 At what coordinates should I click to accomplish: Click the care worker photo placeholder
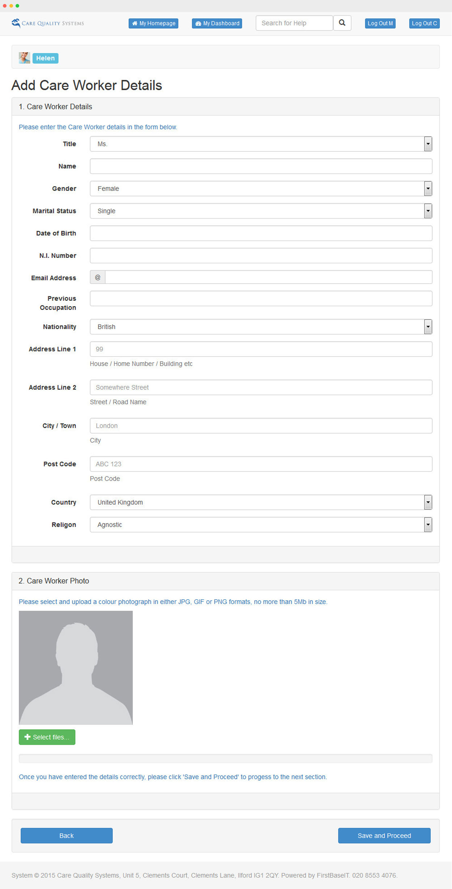coord(76,667)
